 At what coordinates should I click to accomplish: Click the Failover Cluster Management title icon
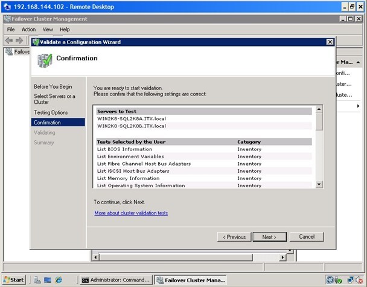pos(7,19)
